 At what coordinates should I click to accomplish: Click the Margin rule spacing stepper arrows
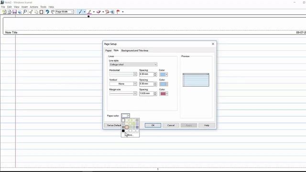coord(155,94)
